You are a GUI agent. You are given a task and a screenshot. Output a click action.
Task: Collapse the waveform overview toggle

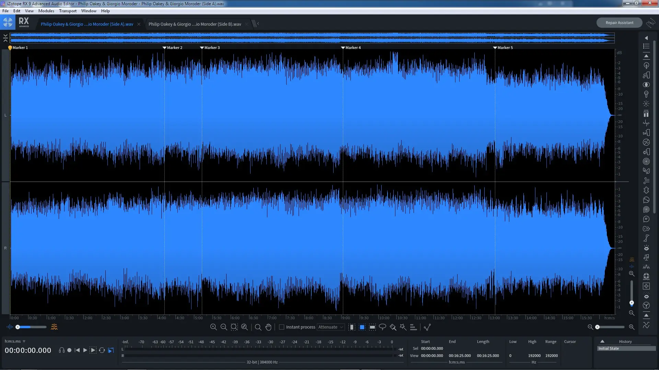(5, 38)
